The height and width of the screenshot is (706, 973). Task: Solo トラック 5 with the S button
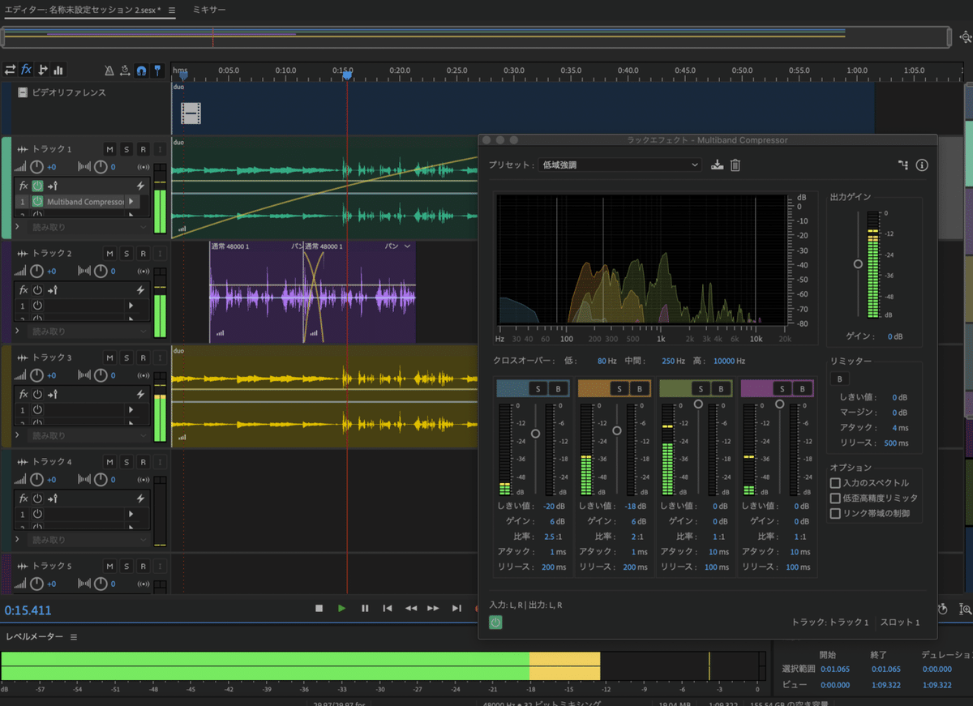(126, 566)
